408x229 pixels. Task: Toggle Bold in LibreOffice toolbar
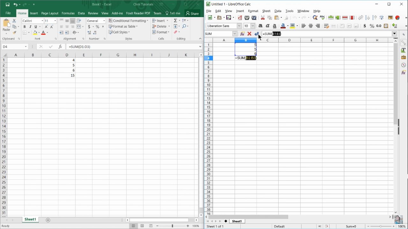[260, 26]
